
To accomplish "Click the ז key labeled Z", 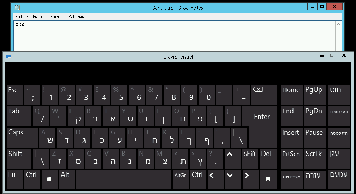I will pyautogui.click(x=58, y=158).
